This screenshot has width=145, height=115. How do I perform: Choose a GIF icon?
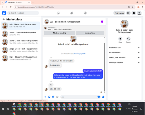(57, 97)
